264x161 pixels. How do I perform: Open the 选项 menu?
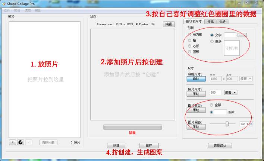coord(28,10)
